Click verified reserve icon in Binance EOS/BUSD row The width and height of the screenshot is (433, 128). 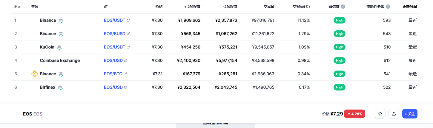pyautogui.click(x=61, y=34)
